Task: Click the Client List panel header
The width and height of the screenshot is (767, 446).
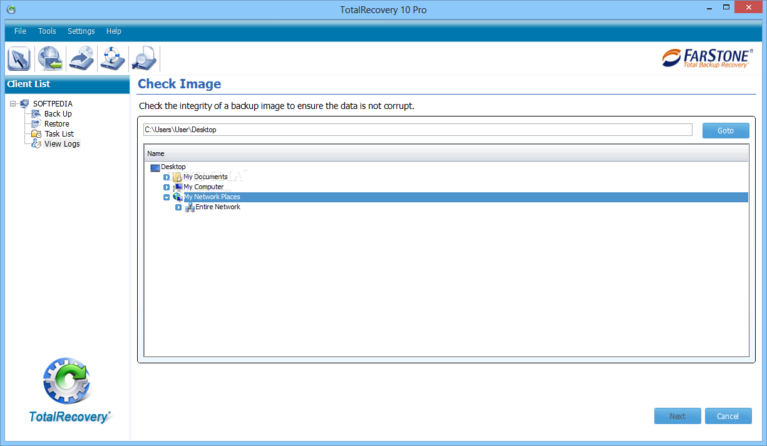Action: (67, 84)
